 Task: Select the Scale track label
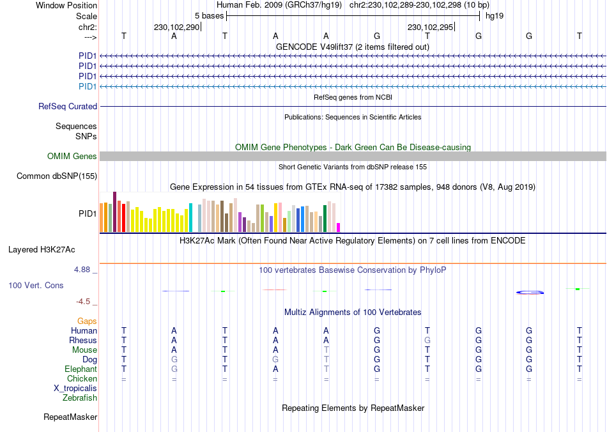(x=86, y=16)
